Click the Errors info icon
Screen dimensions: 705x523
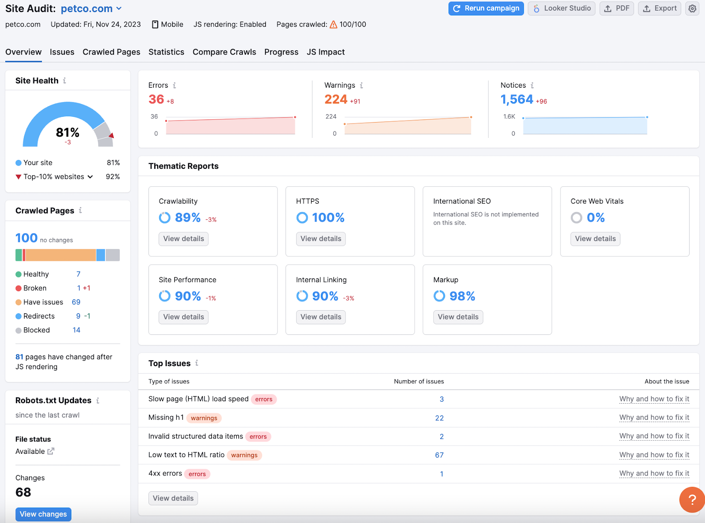coord(175,85)
